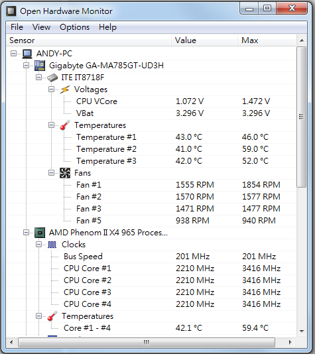Click the Max column header

[x=267, y=40]
